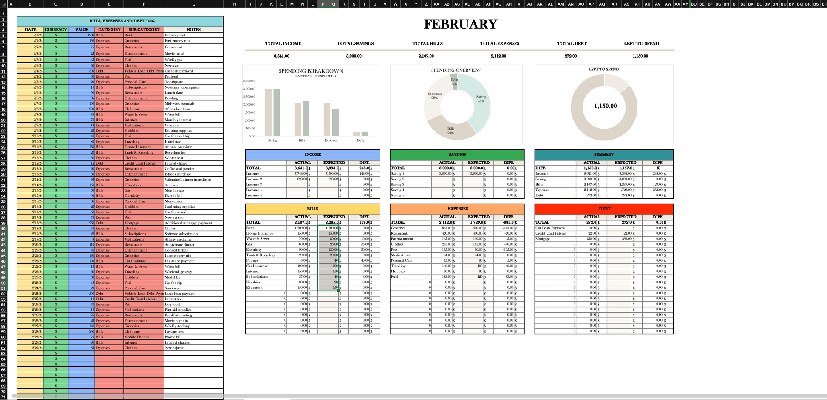827x400 pixels.
Task: Select the FEBRUARY title cell
Action: 460,24
